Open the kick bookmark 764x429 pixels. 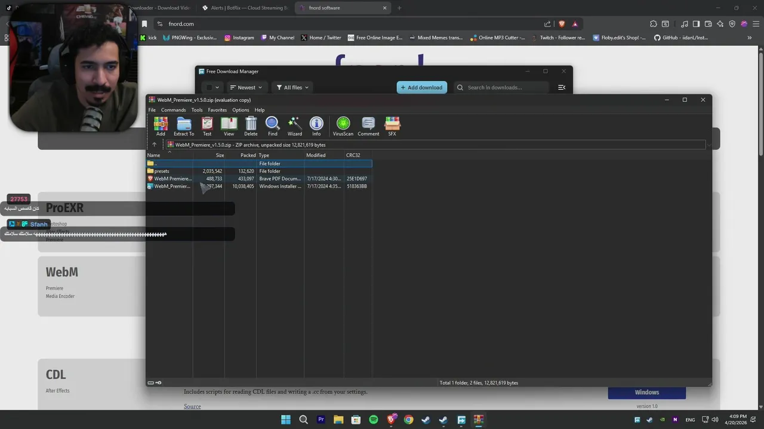pos(149,38)
